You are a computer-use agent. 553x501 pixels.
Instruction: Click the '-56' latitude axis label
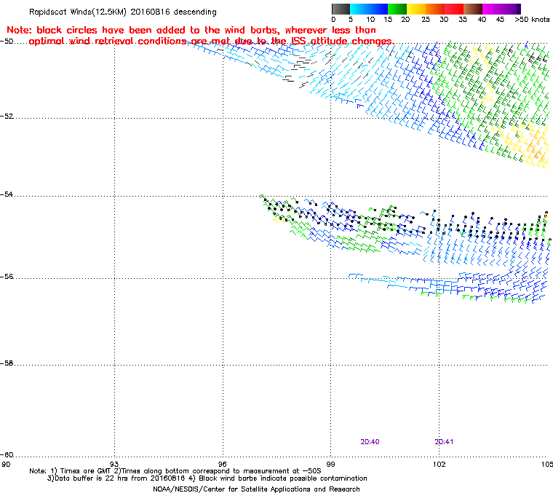point(7,277)
